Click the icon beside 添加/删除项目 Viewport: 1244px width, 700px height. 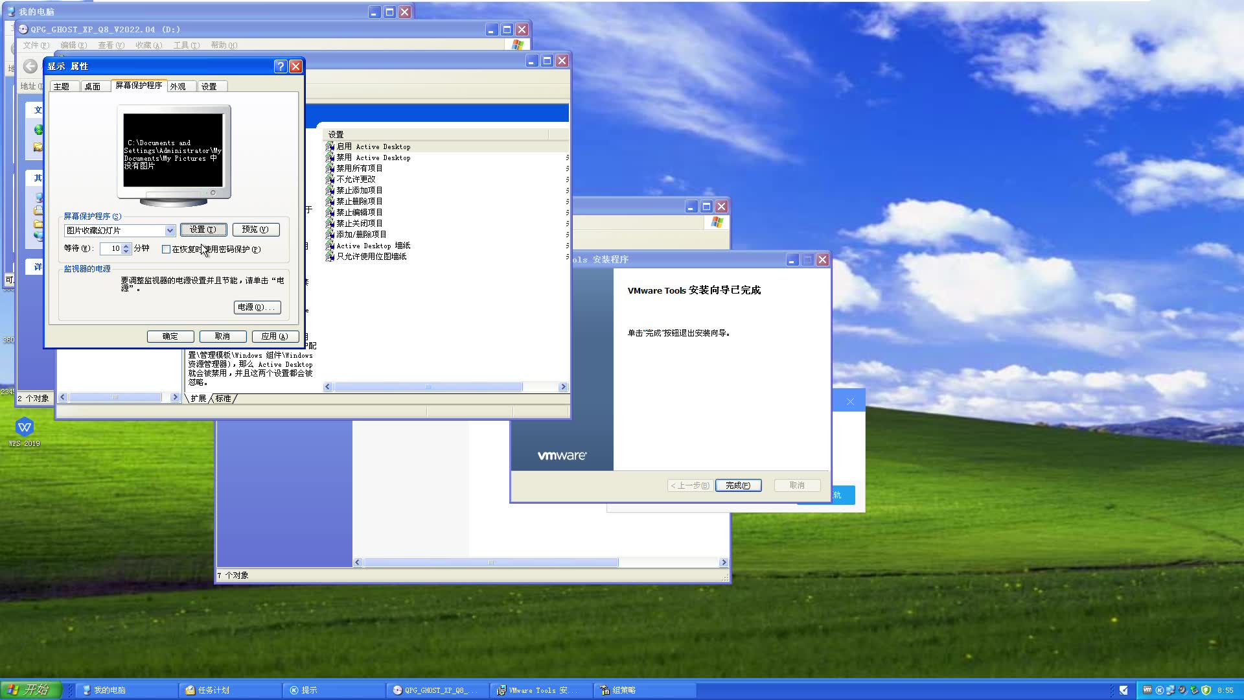click(x=330, y=235)
